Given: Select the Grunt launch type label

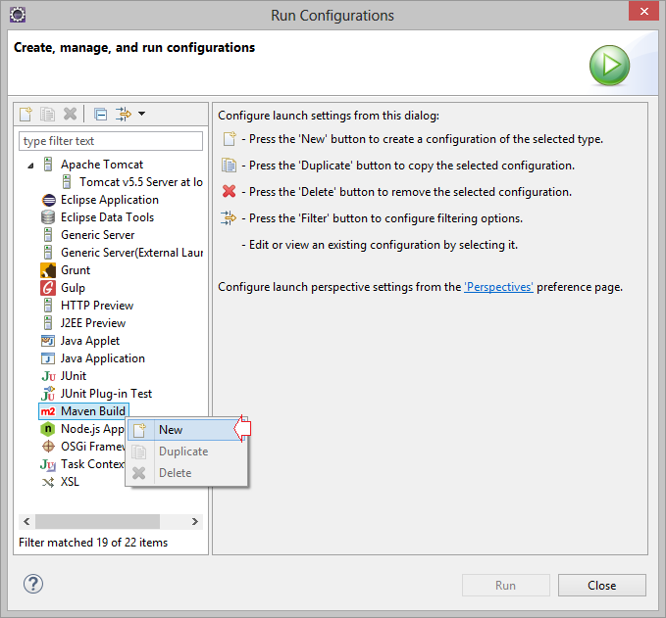Looking at the screenshot, I should [x=76, y=270].
